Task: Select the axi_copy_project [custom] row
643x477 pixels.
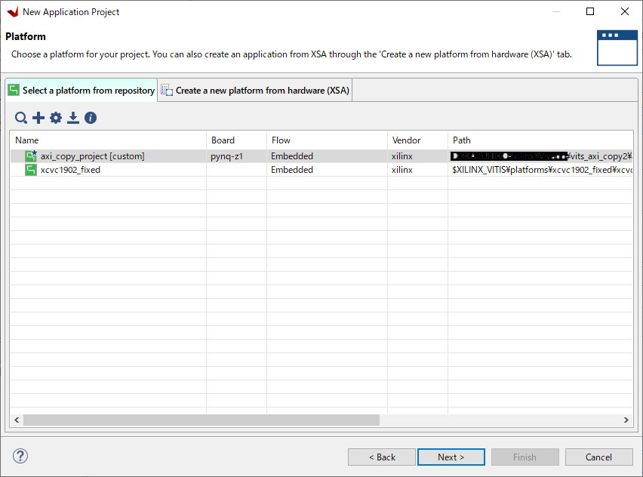Action: click(x=321, y=156)
